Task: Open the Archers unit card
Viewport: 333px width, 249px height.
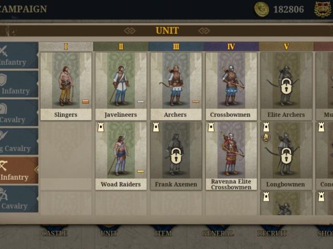Action: (x=176, y=86)
